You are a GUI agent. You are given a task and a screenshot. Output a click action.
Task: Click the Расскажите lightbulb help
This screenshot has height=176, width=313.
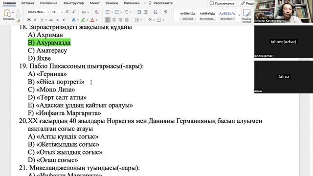click(x=160, y=3)
